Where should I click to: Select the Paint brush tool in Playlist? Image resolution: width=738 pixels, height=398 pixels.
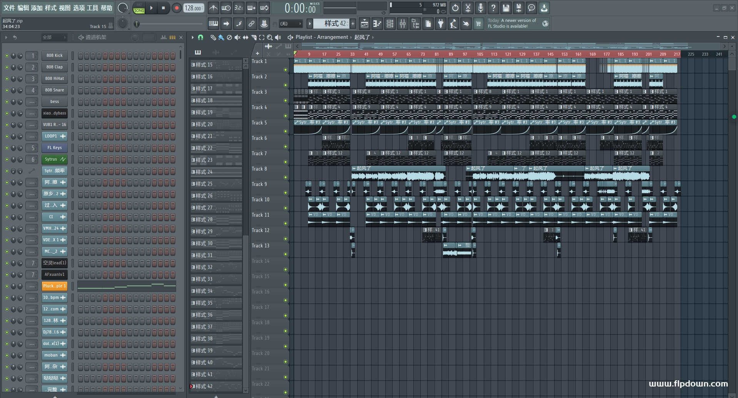pyautogui.click(x=221, y=37)
